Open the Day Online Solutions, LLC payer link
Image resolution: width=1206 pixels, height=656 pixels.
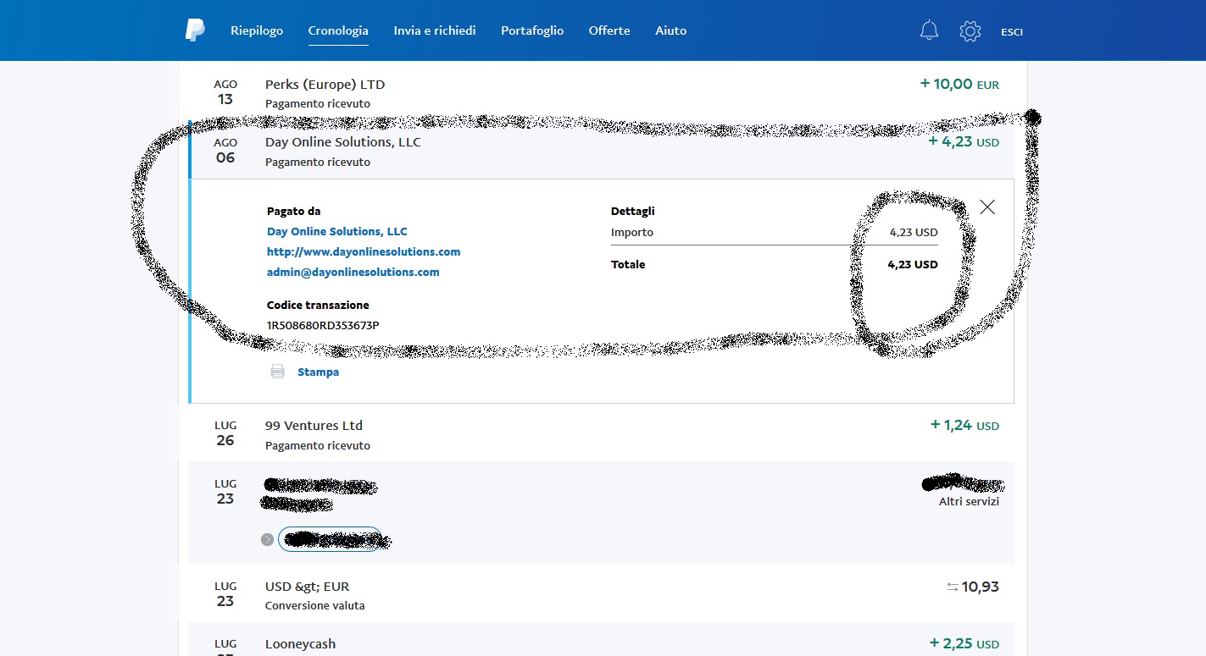click(x=337, y=231)
